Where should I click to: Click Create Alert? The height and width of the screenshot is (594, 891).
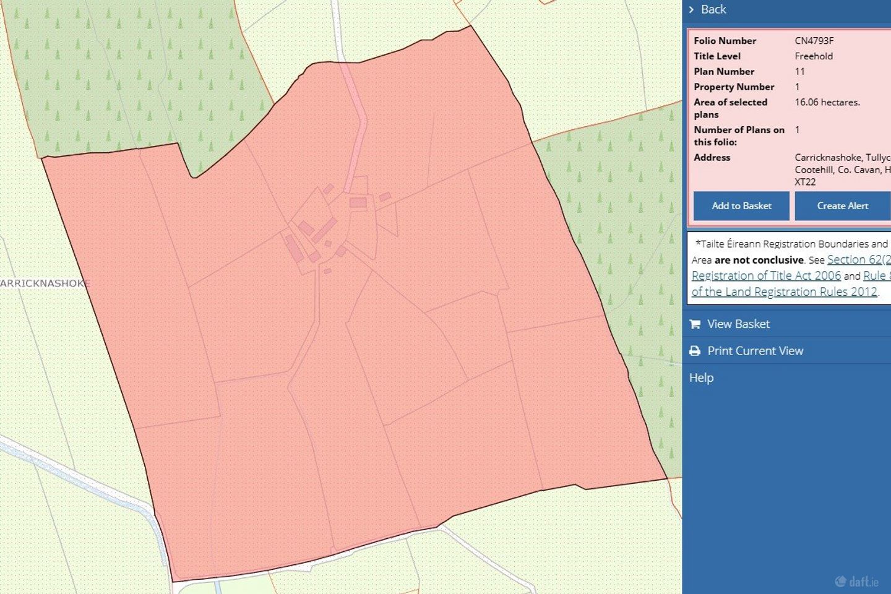coord(842,205)
